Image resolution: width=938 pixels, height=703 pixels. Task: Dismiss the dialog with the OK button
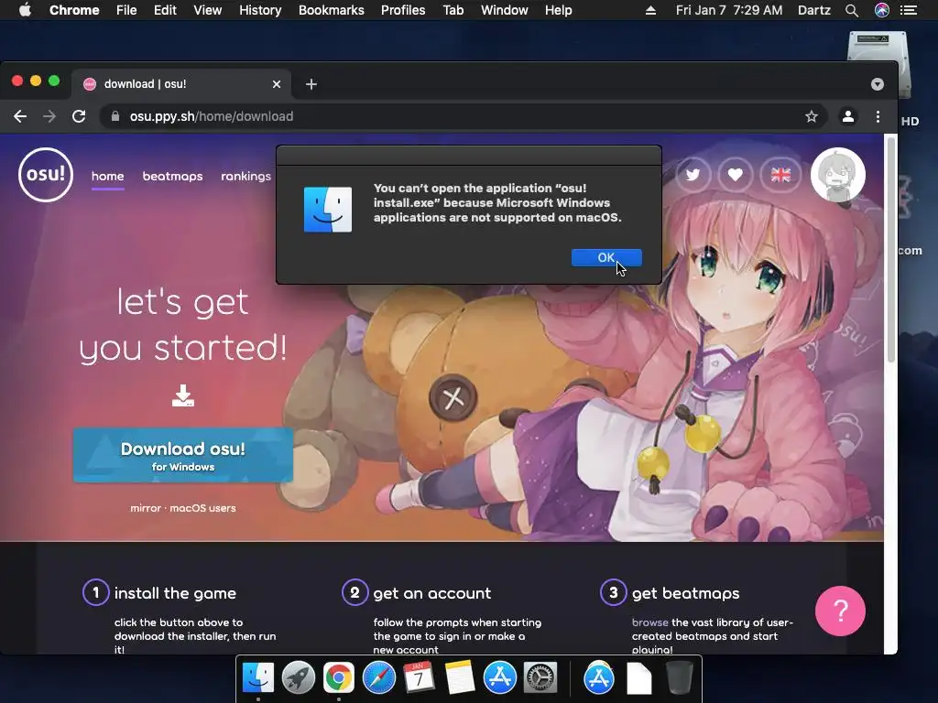(606, 257)
